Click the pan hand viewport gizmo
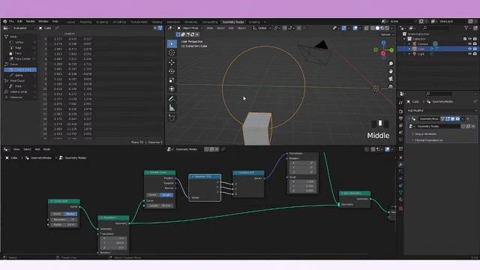Viewport: 480px width, 270px height. (x=391, y=71)
